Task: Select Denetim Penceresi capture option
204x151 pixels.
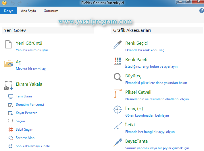Action: click(x=30, y=105)
